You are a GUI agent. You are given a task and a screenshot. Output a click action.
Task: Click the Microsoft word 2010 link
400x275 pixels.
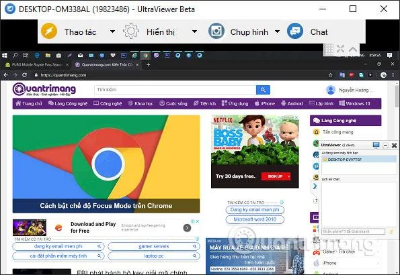coord(255,219)
